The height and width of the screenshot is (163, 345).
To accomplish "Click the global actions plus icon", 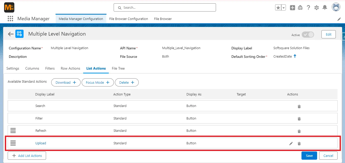I will pos(292,8).
